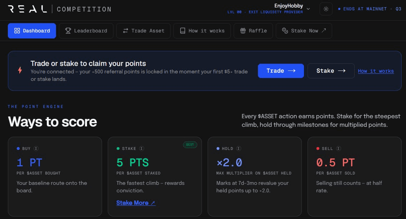The height and width of the screenshot is (219, 406).
Task: Click the coins icon on Stake Now tab
Action: pos(285,31)
